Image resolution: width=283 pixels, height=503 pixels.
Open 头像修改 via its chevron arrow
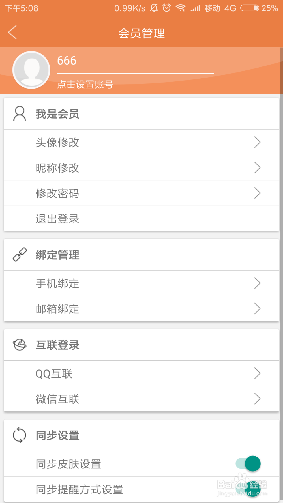point(257,142)
